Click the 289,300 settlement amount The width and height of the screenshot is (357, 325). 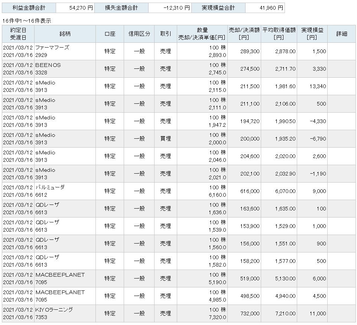250,51
